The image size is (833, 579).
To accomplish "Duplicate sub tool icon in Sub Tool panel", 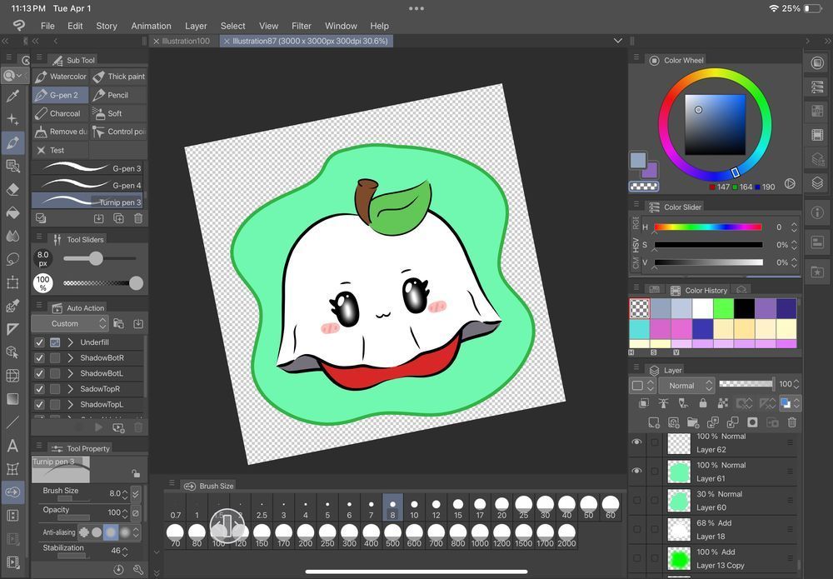I will [118, 218].
